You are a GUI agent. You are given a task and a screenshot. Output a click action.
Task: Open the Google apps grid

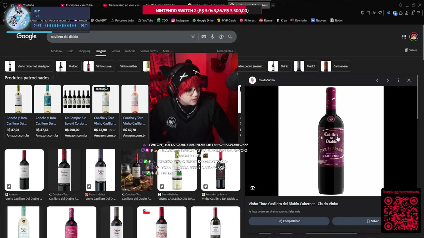click(404, 37)
